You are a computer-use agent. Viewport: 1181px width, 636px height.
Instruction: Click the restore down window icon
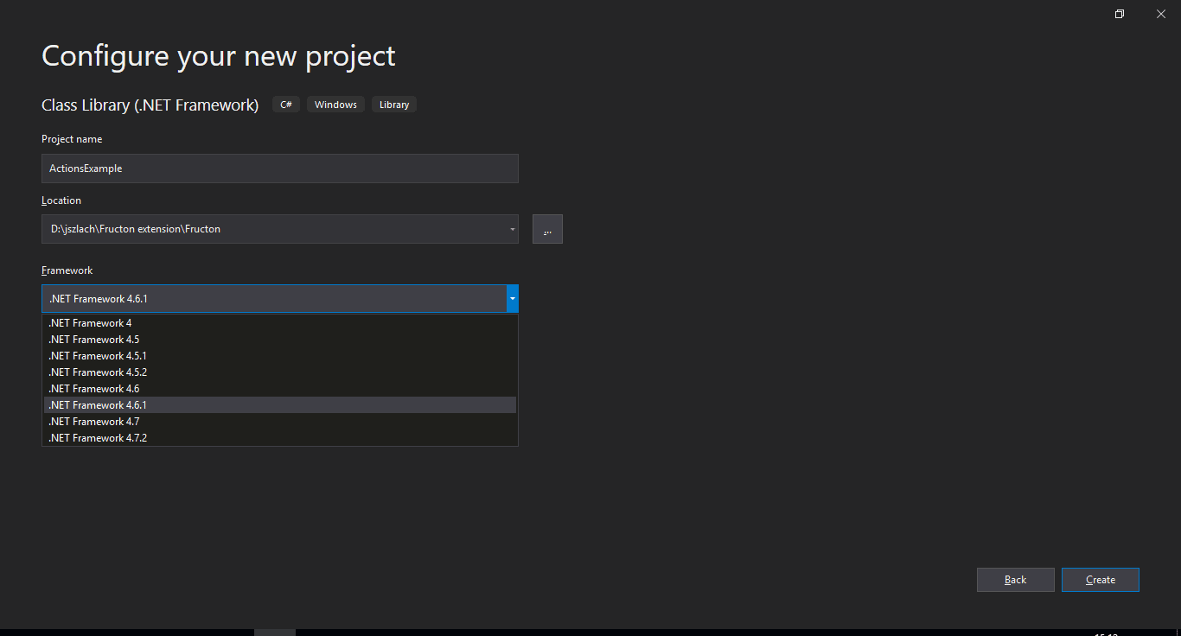(1120, 14)
